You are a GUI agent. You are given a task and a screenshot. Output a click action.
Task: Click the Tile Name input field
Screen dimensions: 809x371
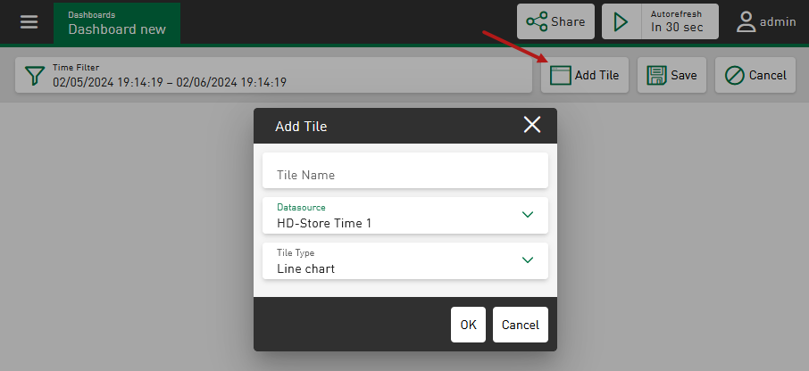coord(404,175)
